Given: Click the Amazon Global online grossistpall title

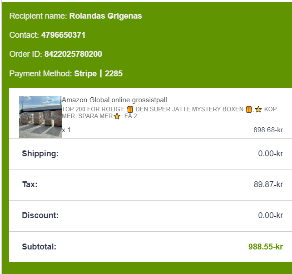Looking at the screenshot, I should (114, 100).
